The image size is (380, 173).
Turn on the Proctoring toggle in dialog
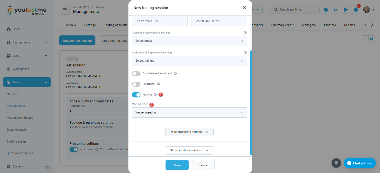tap(136, 84)
